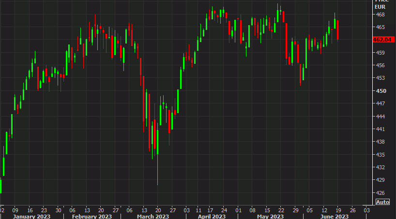The width and height of the screenshot is (396, 219).
Task: Click the 05 date tick in June
Action: pos(310,210)
